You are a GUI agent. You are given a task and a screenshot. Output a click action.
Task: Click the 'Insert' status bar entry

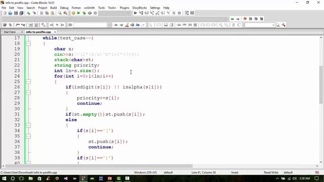235,172
